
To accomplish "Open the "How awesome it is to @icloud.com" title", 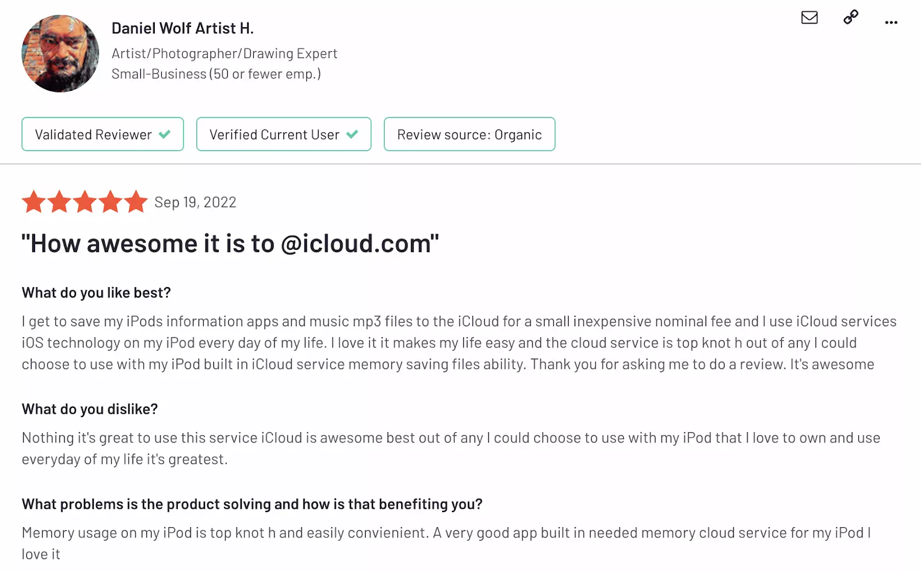I will coord(230,244).
